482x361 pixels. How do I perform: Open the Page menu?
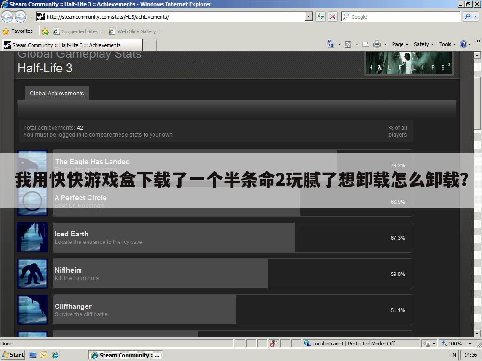tap(400, 44)
